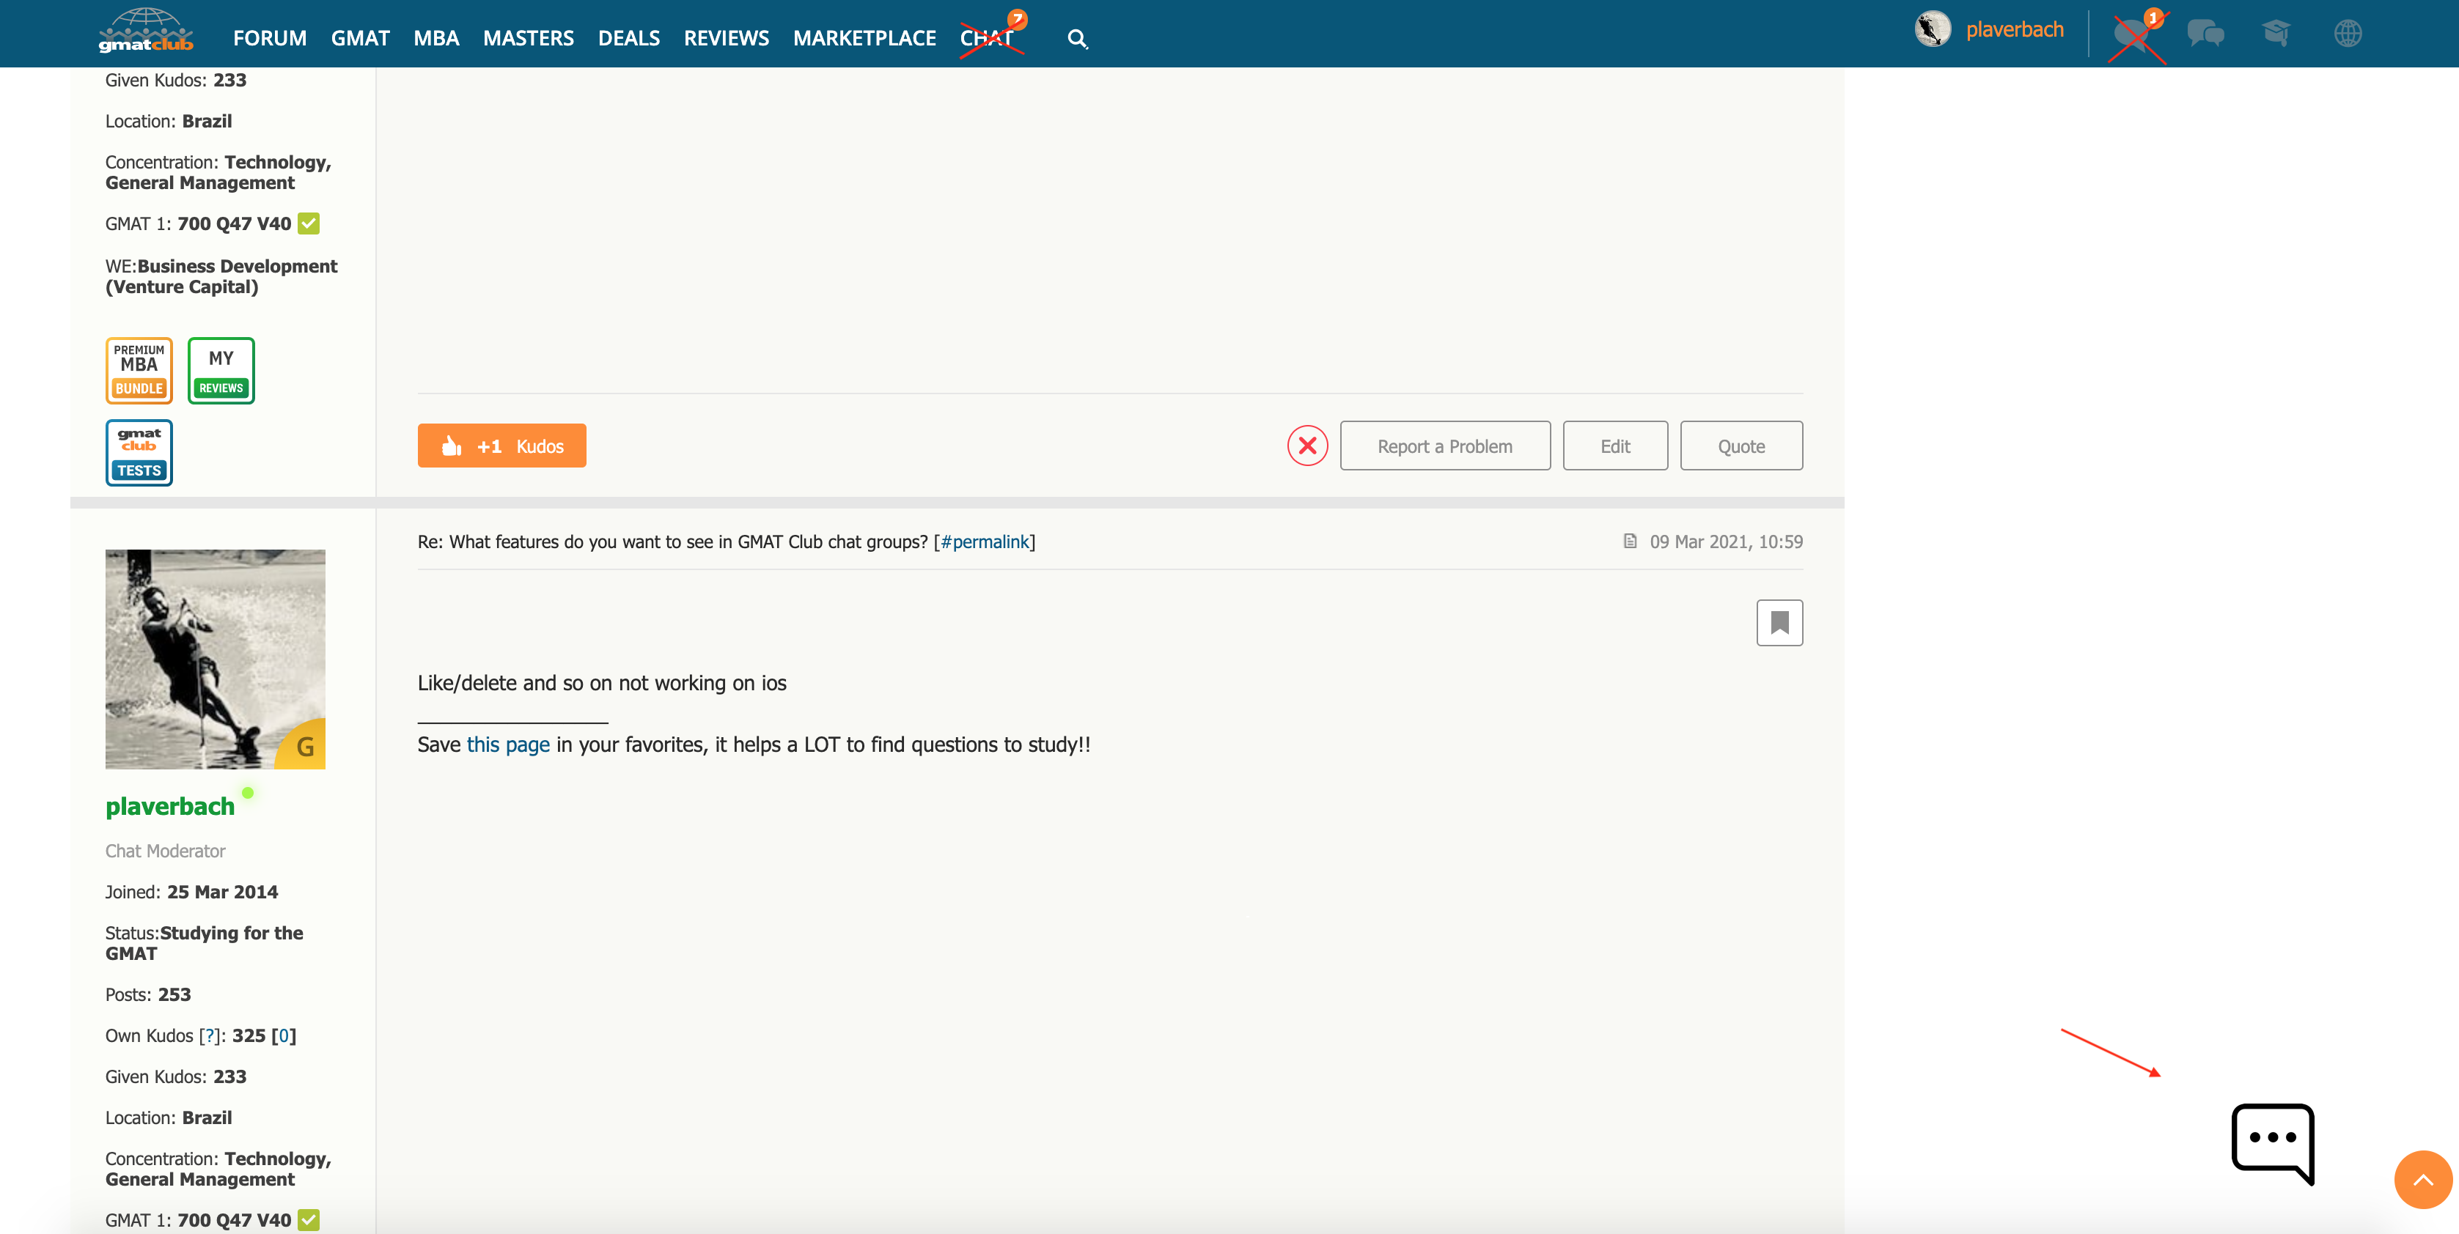Click the water-skiing profile photo

pyautogui.click(x=215, y=660)
